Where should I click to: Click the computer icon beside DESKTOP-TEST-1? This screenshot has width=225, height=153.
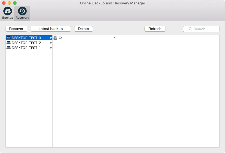tap(9, 48)
